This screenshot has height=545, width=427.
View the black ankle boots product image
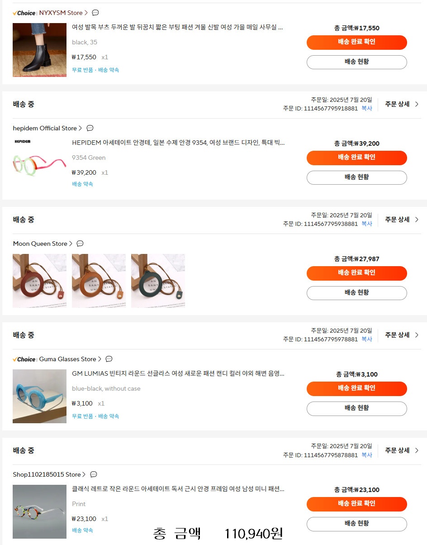point(39,50)
